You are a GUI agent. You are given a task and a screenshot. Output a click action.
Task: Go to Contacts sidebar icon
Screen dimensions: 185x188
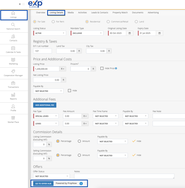(x=13, y=36)
